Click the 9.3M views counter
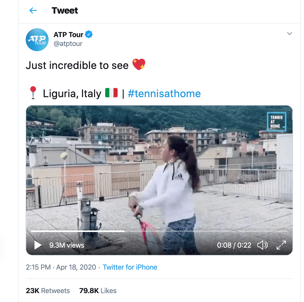 [67, 245]
